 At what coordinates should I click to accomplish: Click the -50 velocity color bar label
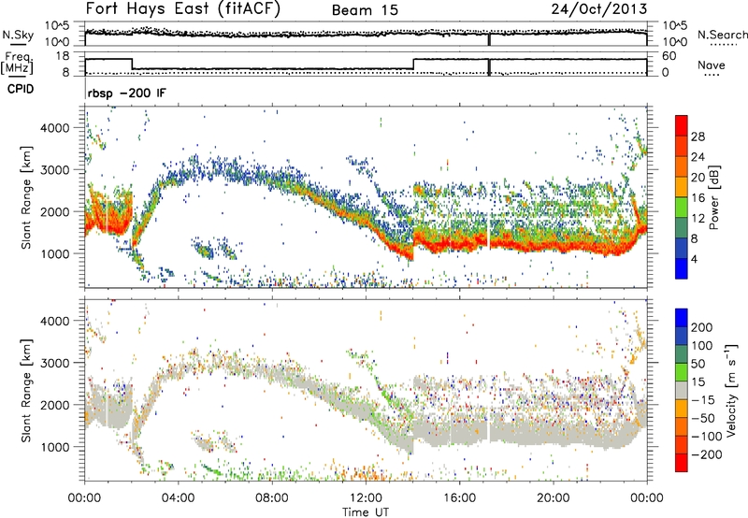tap(703, 418)
